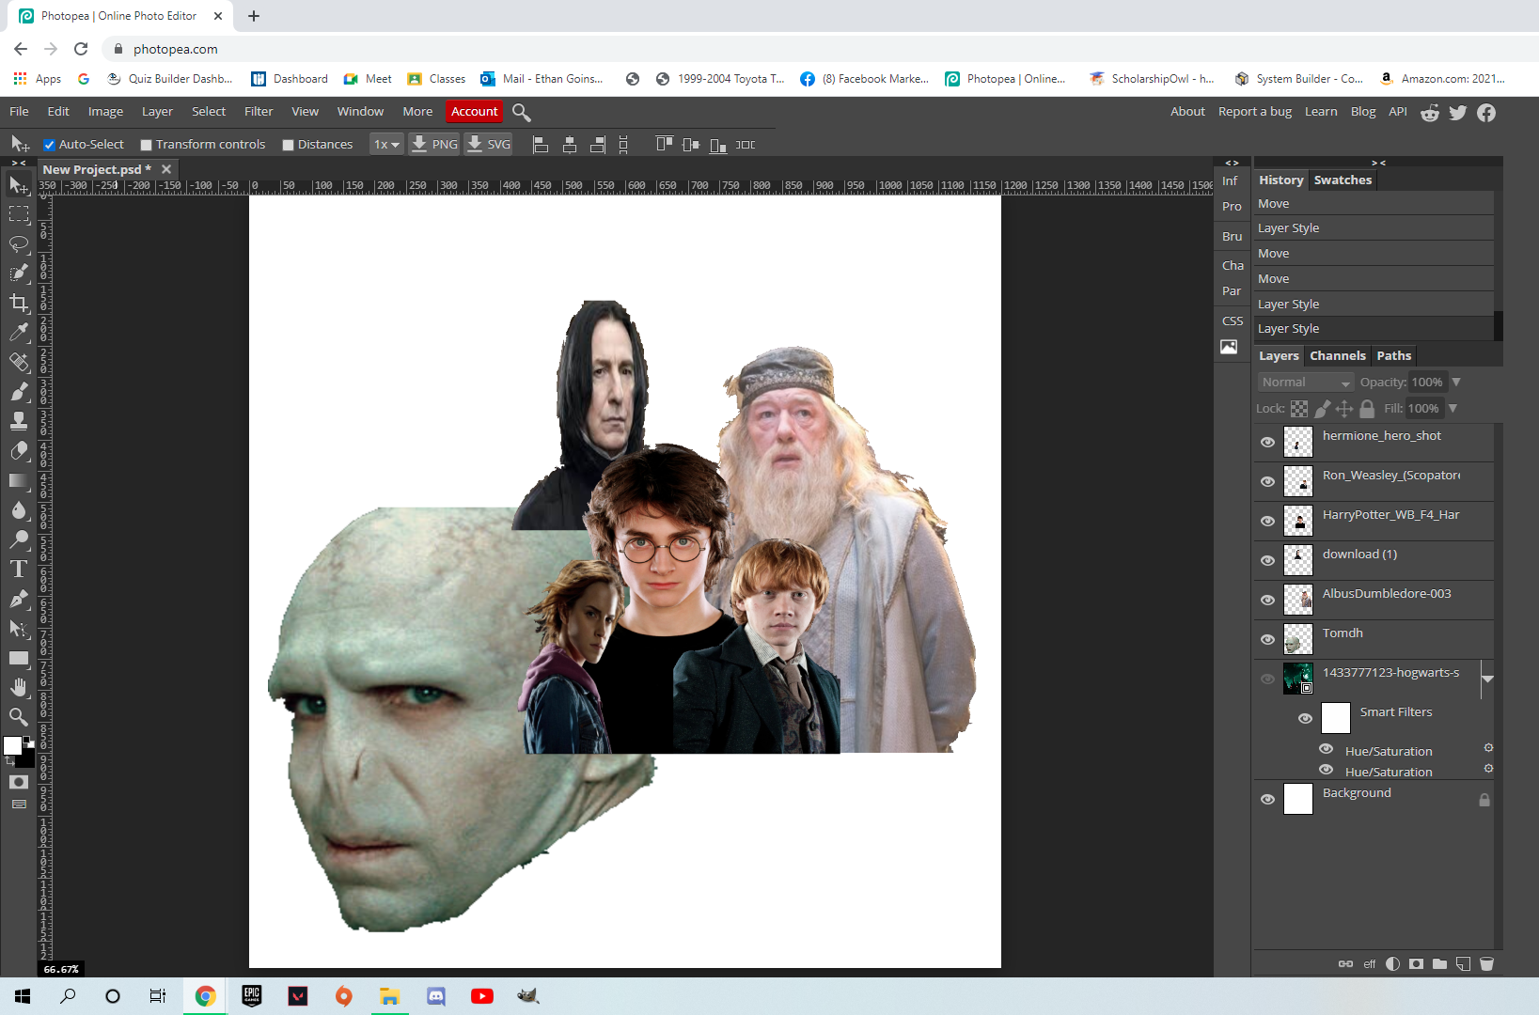Select the Hand tool
The image size is (1539, 1015).
(19, 687)
